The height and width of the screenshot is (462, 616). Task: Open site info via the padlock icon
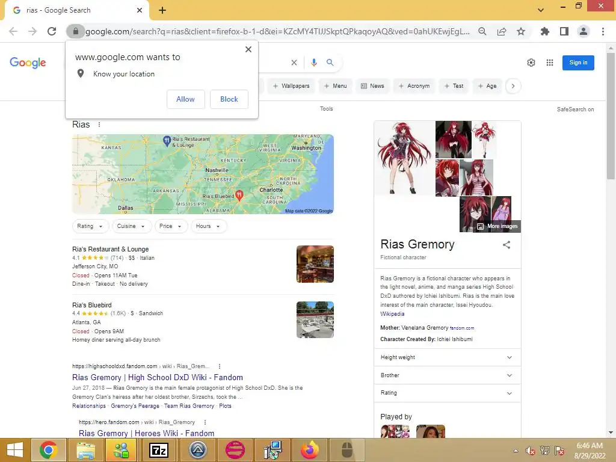(75, 31)
